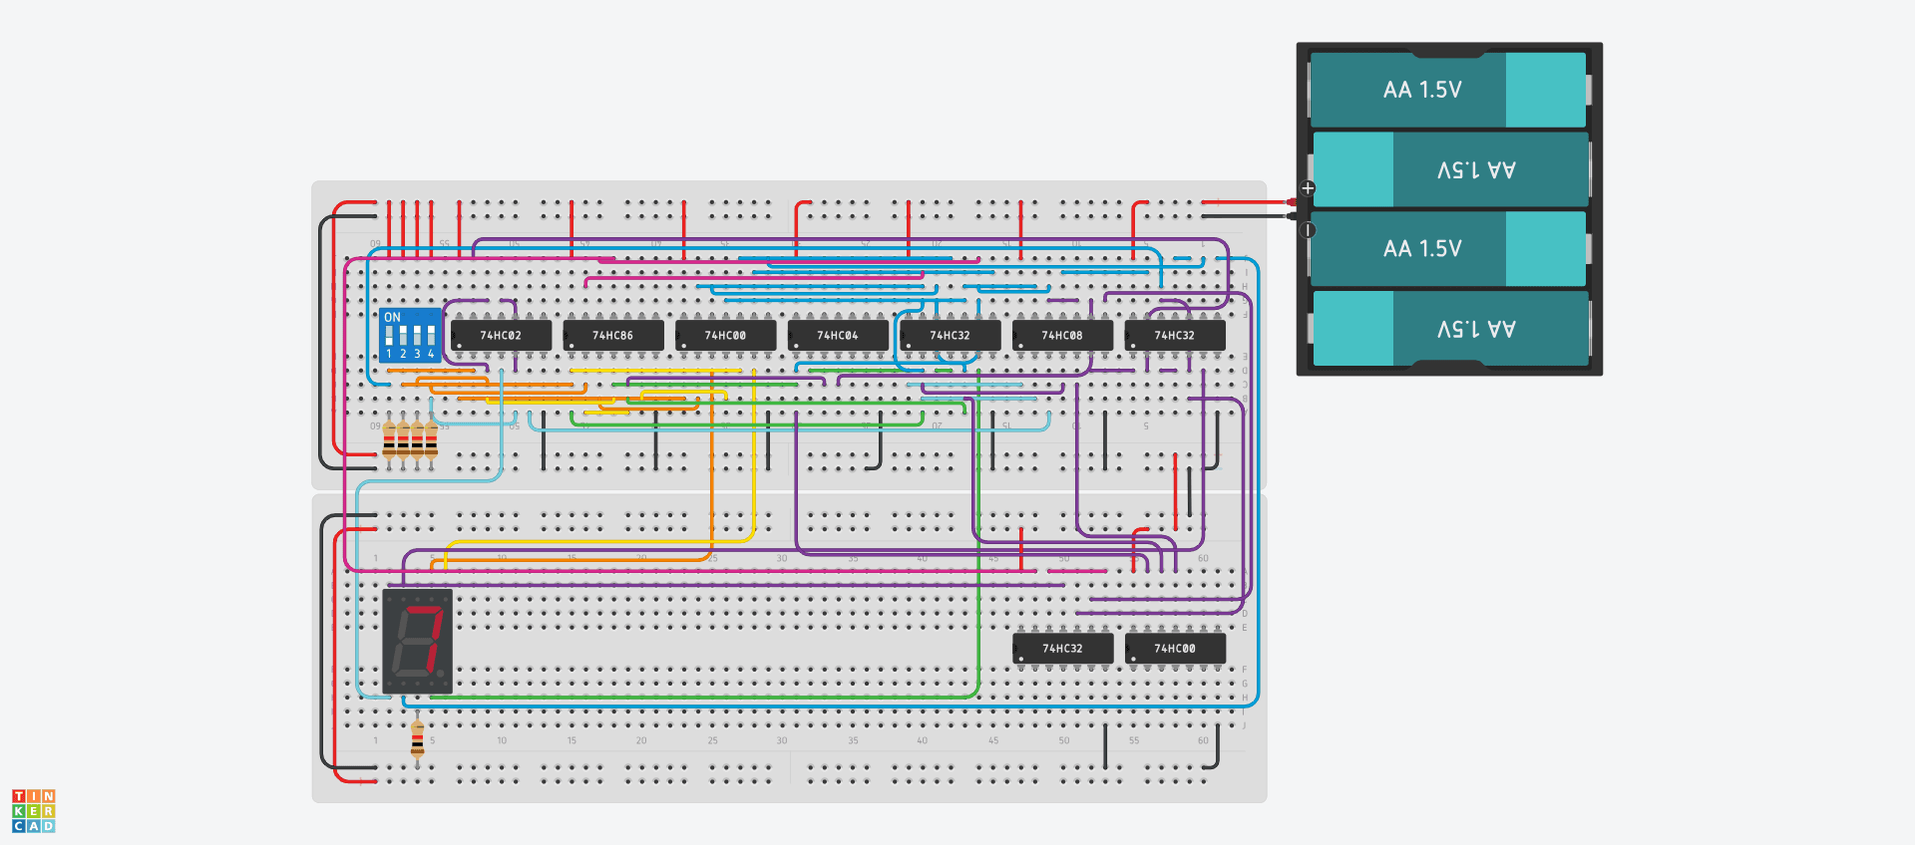Screen dimensions: 1915x845
Task: Select the leftmost resistor below the DIP switch
Action: (389, 439)
